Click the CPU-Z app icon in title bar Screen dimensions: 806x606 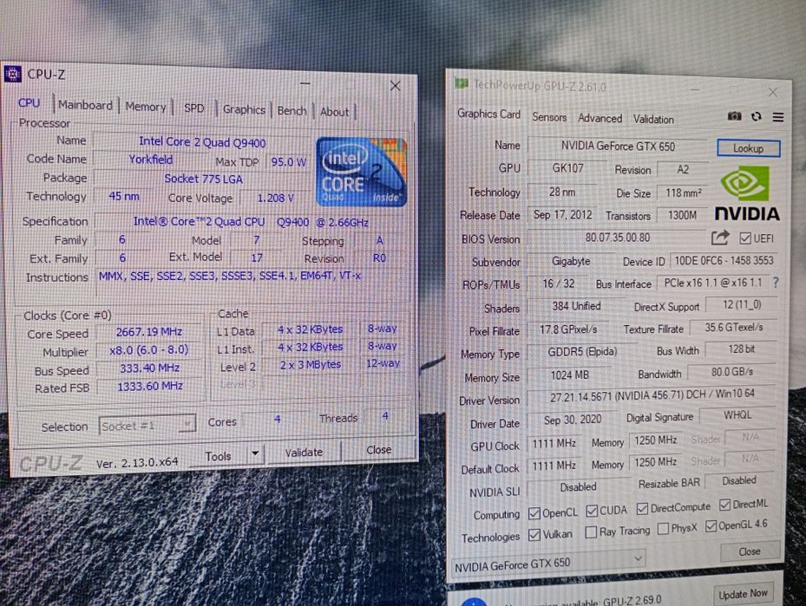point(12,74)
